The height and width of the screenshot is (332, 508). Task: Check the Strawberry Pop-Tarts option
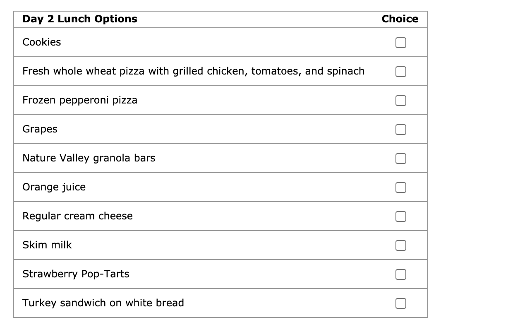pos(400,274)
